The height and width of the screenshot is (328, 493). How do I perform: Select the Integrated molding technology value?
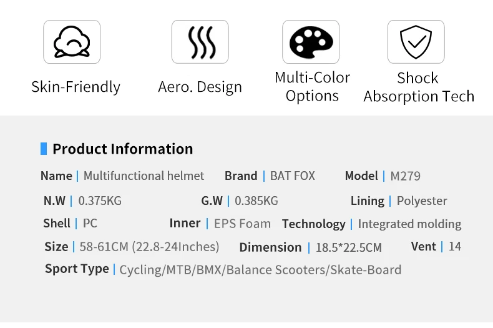(x=409, y=224)
